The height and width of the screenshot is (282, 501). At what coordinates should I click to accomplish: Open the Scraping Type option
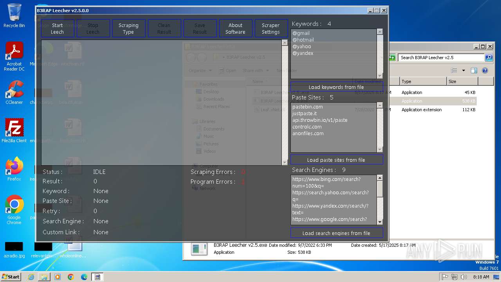128,29
